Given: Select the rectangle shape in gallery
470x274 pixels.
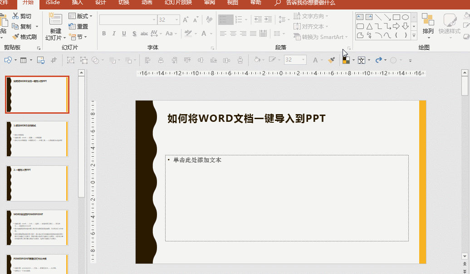Looking at the screenshot, I should [396, 17].
